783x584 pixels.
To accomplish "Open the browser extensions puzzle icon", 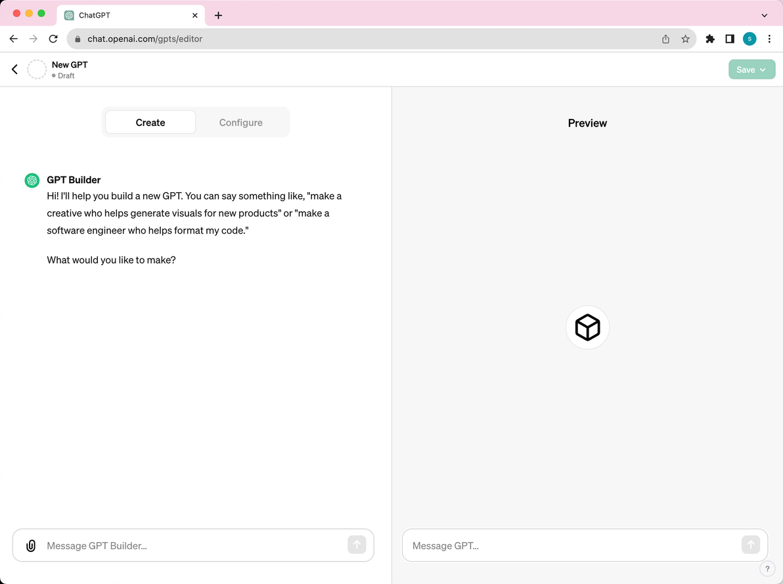I will (709, 39).
